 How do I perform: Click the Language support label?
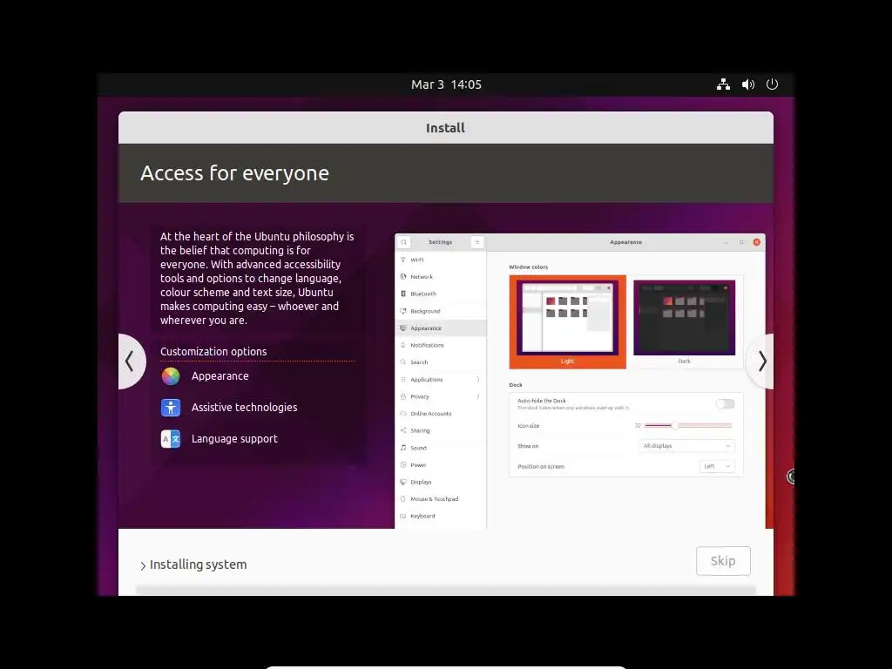click(234, 439)
